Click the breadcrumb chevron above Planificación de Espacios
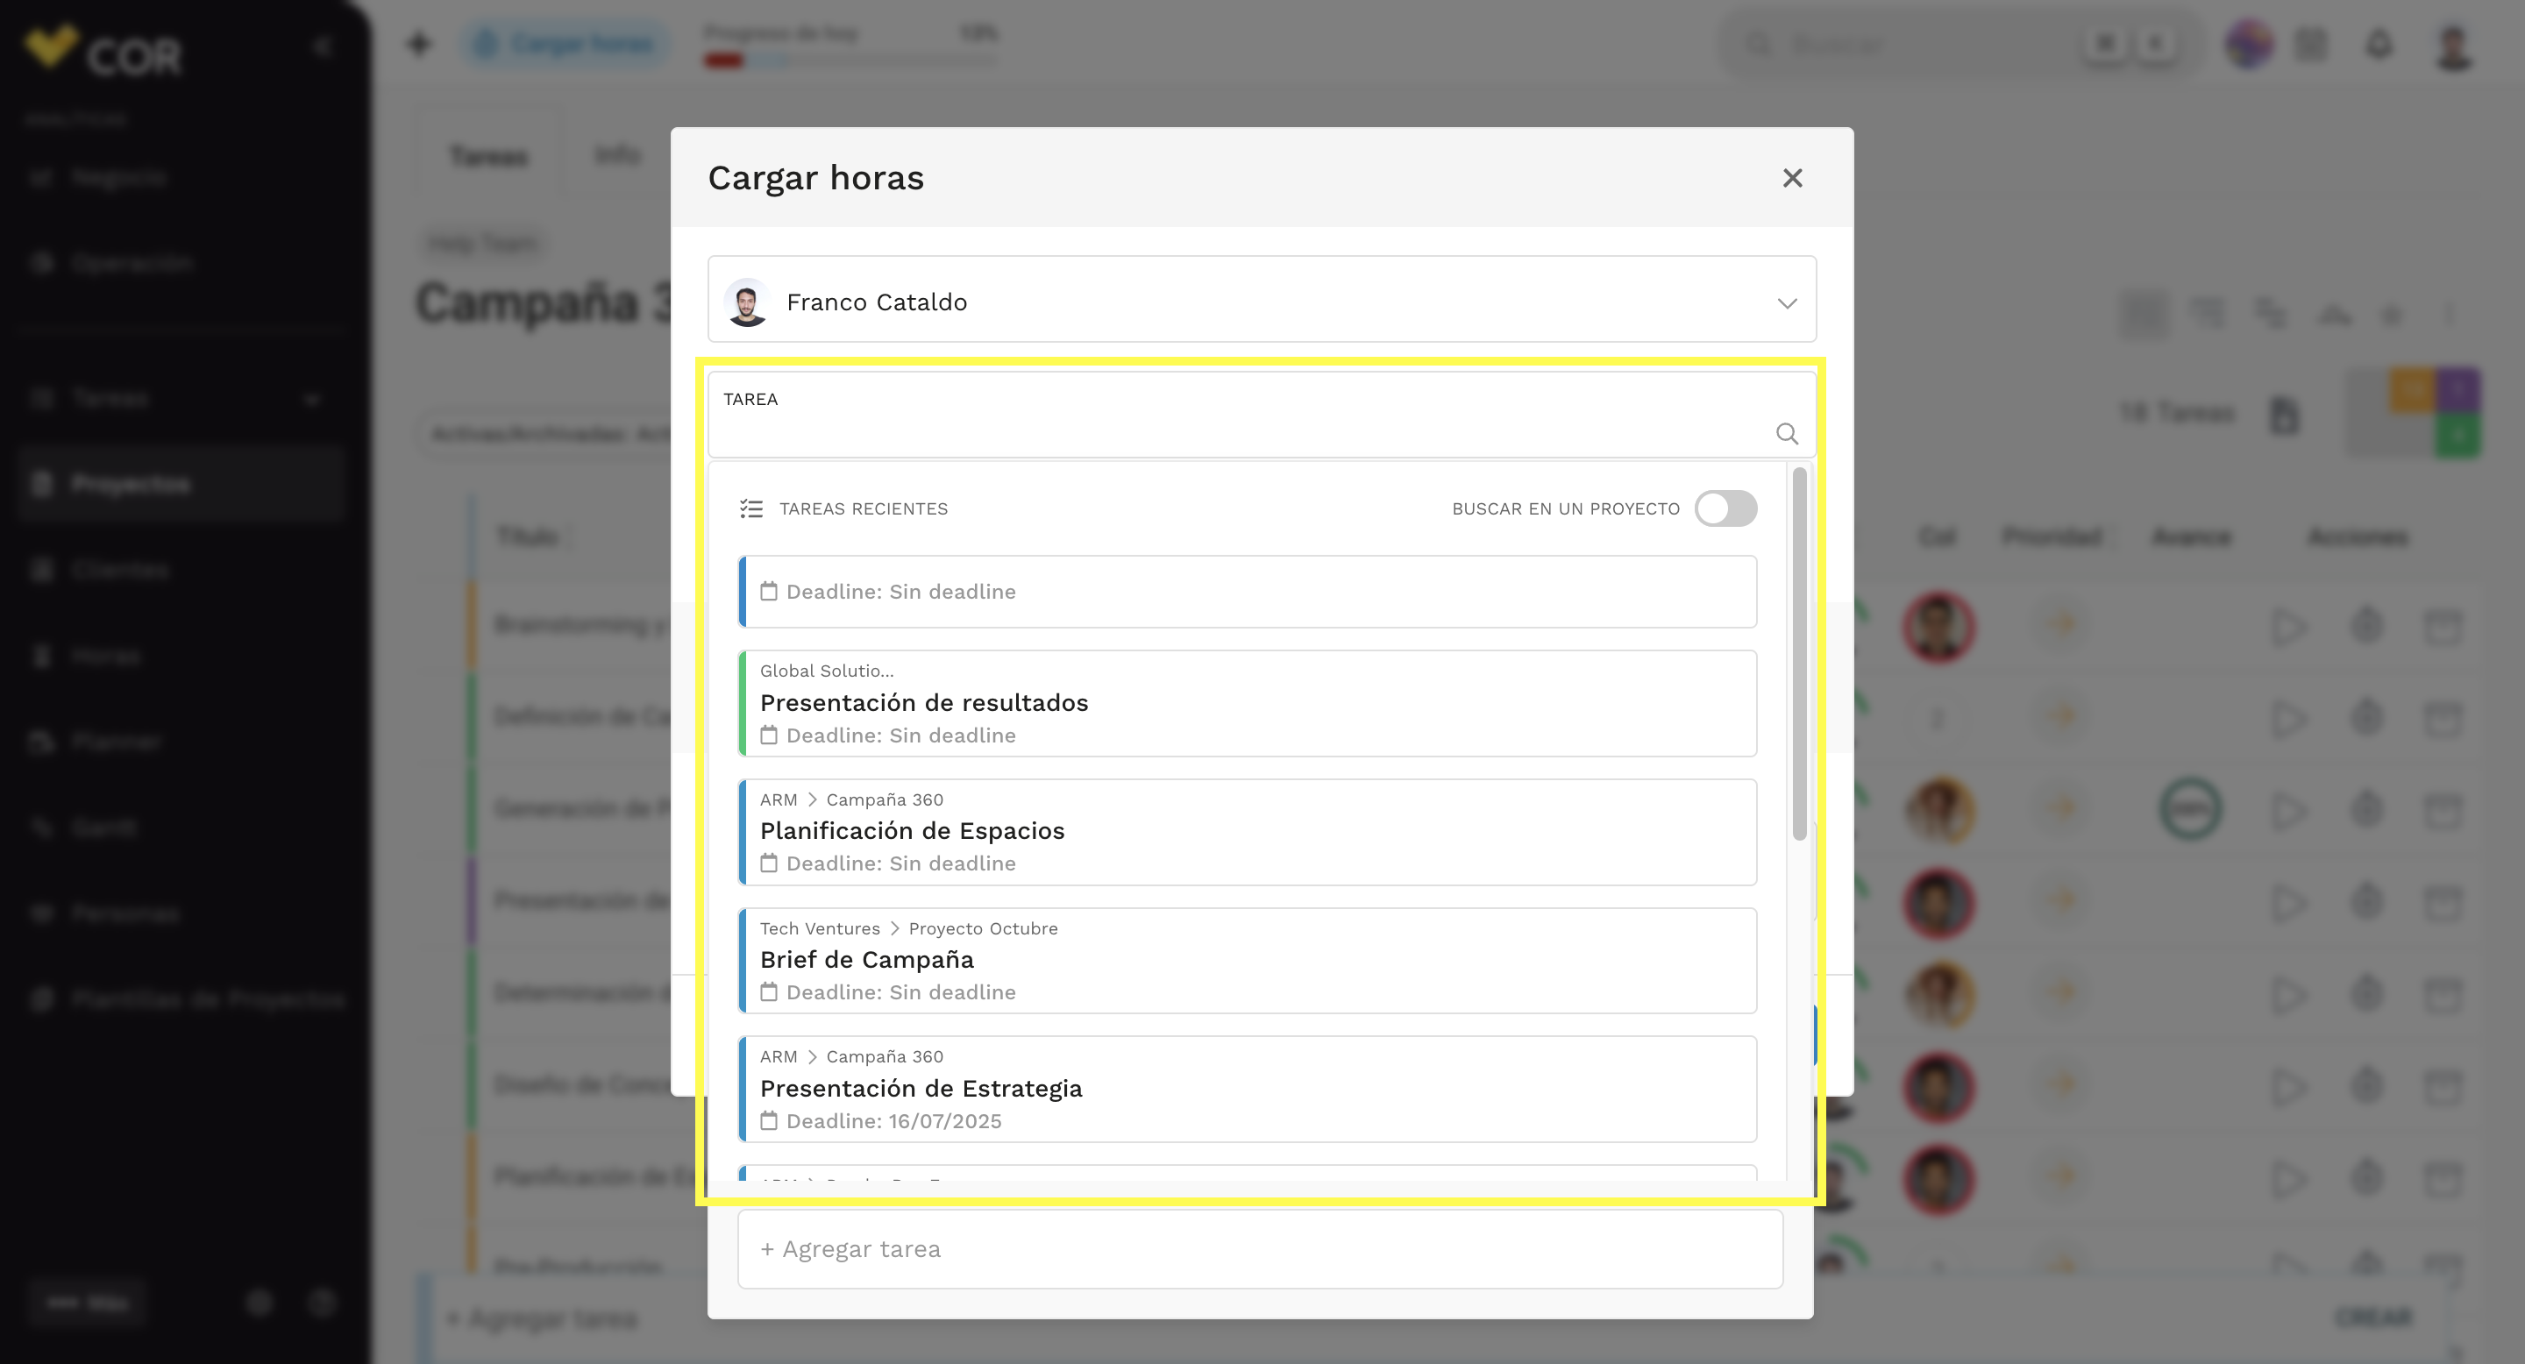The image size is (2525, 1364). pyautogui.click(x=812, y=799)
